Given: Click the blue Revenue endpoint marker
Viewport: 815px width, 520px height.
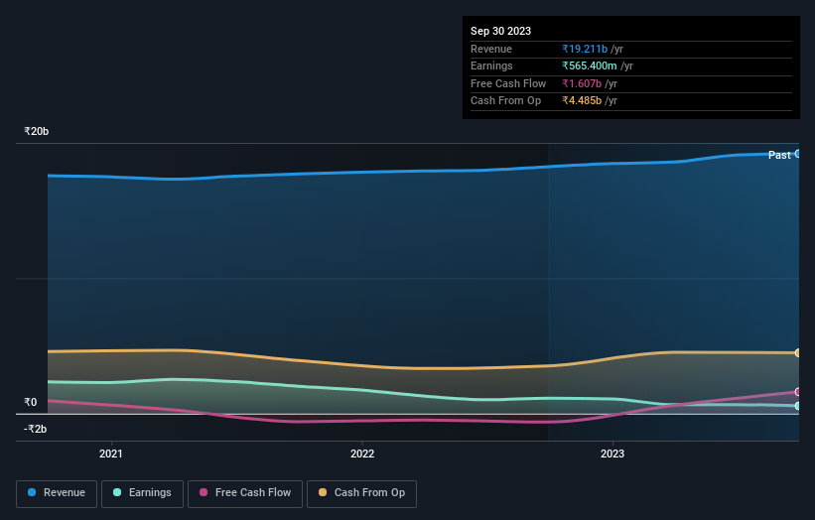Looking at the screenshot, I should pyautogui.click(x=798, y=154).
